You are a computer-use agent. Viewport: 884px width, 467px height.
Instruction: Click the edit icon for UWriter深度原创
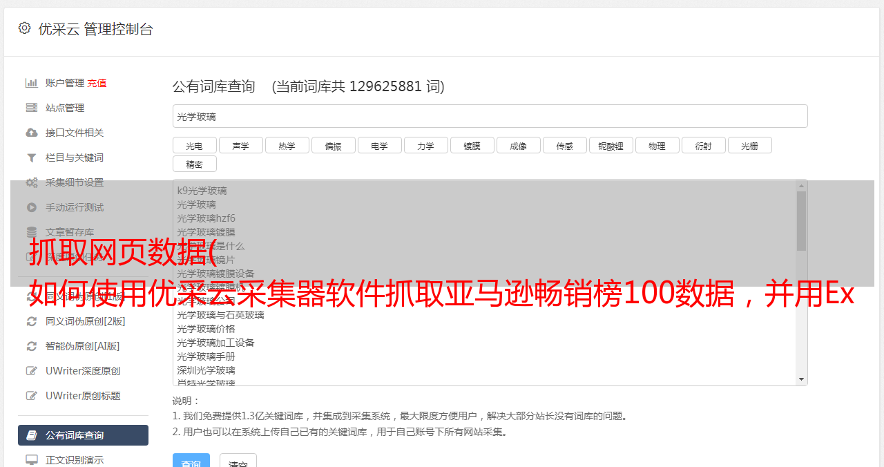(31, 371)
